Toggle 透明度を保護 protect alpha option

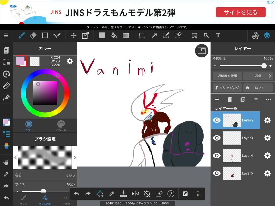tap(227, 76)
